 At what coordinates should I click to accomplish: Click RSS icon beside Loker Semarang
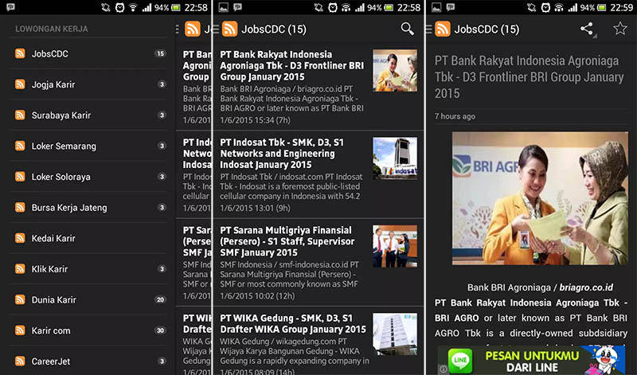pos(20,146)
